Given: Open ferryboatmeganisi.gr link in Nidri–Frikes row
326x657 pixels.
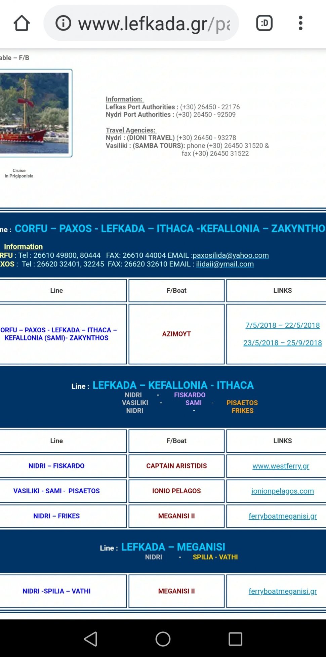Looking at the screenshot, I should 282,516.
